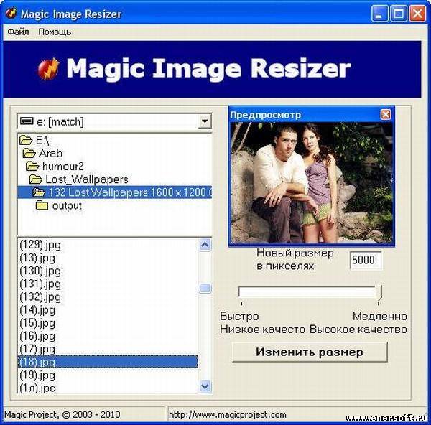This screenshot has height=425, width=431.
Task: Select the output folder
Action: click(x=59, y=205)
